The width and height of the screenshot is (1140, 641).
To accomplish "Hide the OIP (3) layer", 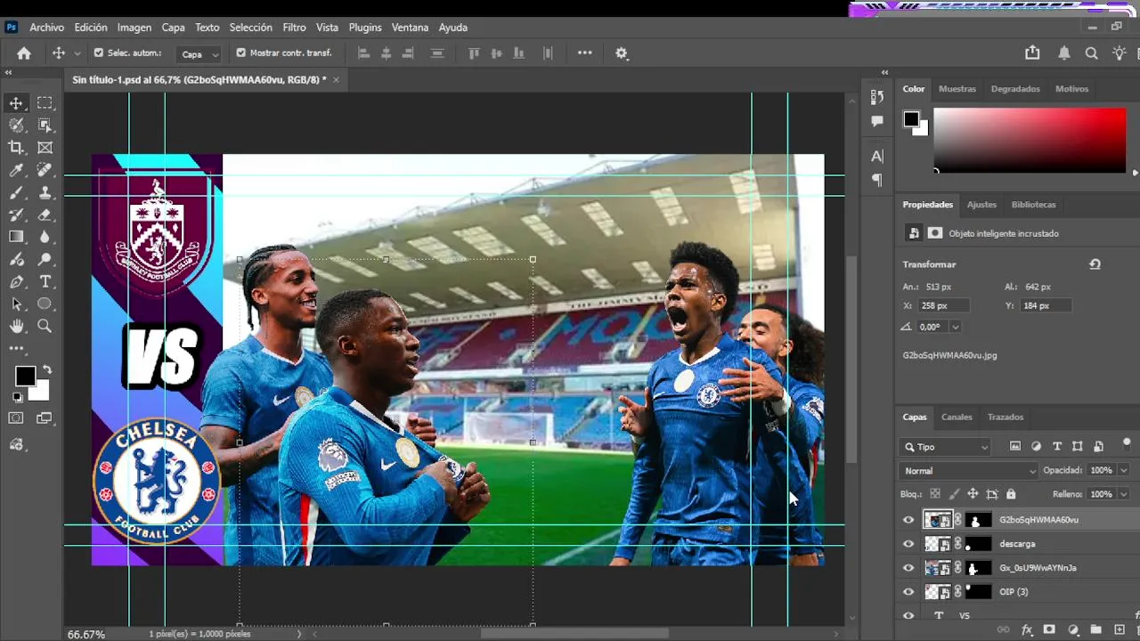I will tap(908, 592).
